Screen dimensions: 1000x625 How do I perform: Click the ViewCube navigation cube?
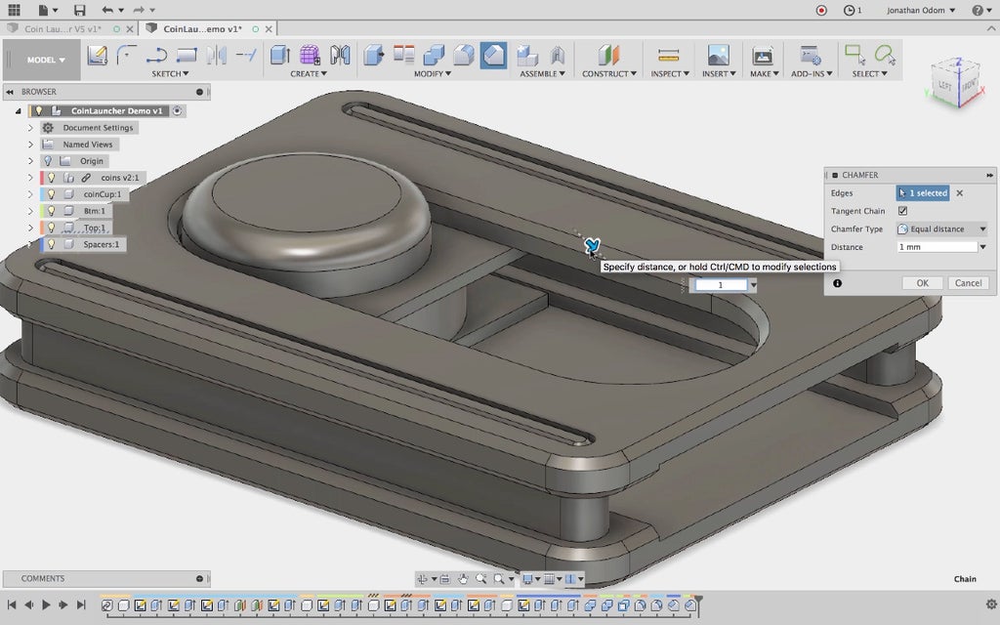coord(955,83)
